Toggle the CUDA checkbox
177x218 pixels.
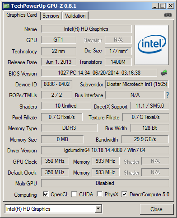click(x=74, y=194)
